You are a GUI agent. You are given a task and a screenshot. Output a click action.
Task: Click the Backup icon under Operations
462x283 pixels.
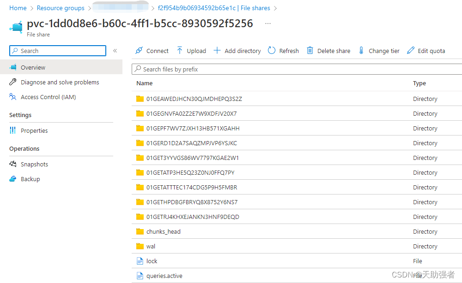coord(12,179)
